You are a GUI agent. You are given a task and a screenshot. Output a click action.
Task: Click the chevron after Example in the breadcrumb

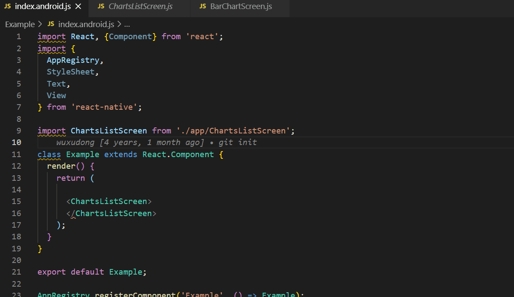pyautogui.click(x=39, y=24)
